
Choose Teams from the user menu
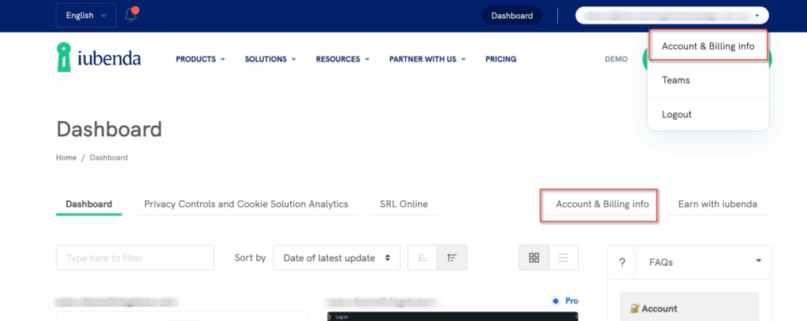pos(675,80)
